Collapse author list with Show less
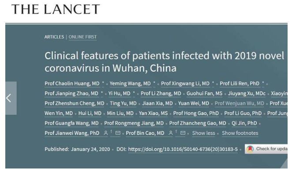The width and height of the screenshot is (292, 172). click(203, 133)
